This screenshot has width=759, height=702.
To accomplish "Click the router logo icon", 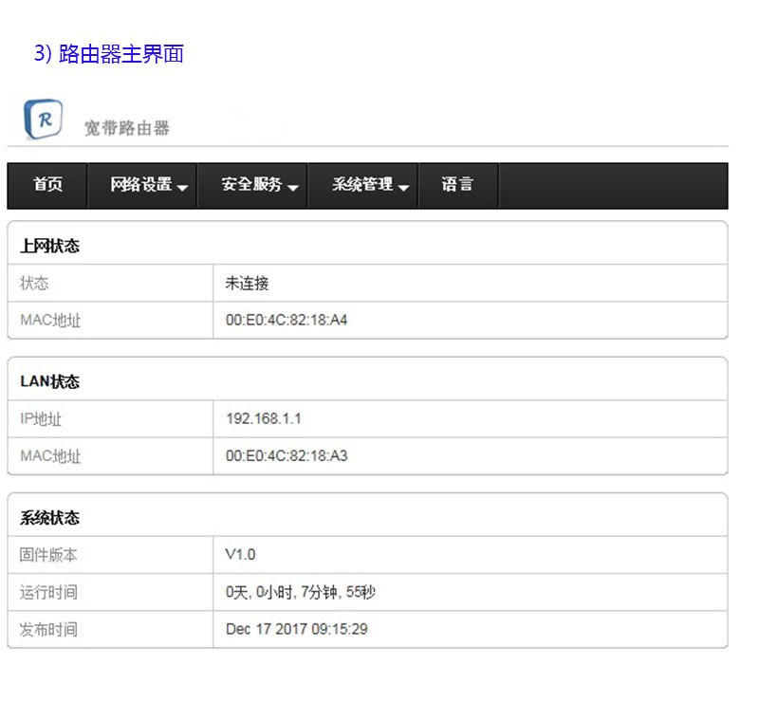I will [43, 120].
